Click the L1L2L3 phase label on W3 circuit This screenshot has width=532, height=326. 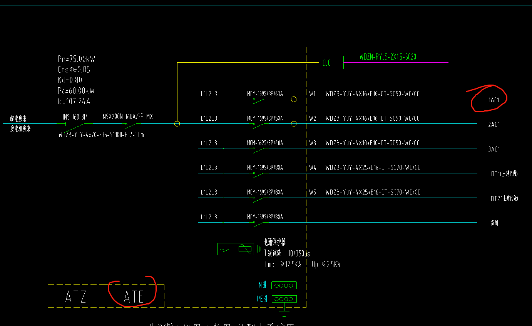209,143
